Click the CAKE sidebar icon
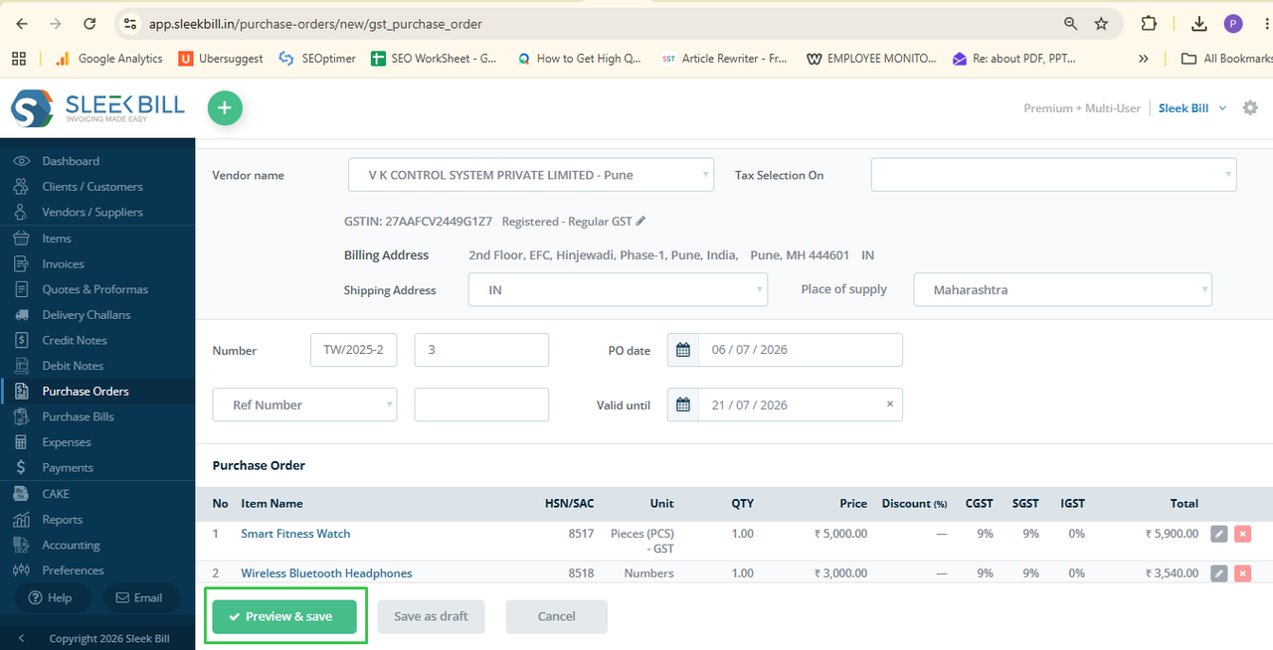 (21, 493)
